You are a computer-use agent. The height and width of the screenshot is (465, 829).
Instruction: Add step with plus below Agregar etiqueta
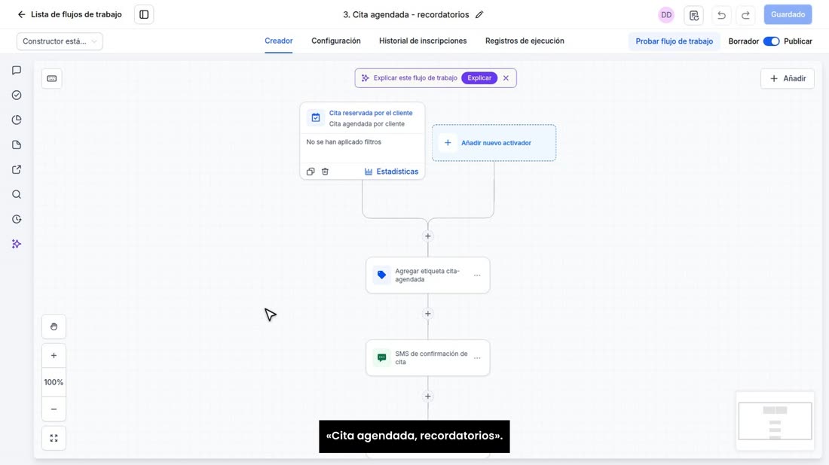tap(428, 314)
